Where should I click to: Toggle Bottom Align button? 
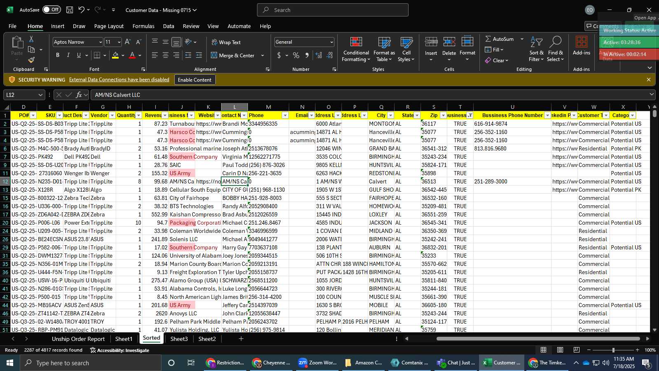(176, 42)
